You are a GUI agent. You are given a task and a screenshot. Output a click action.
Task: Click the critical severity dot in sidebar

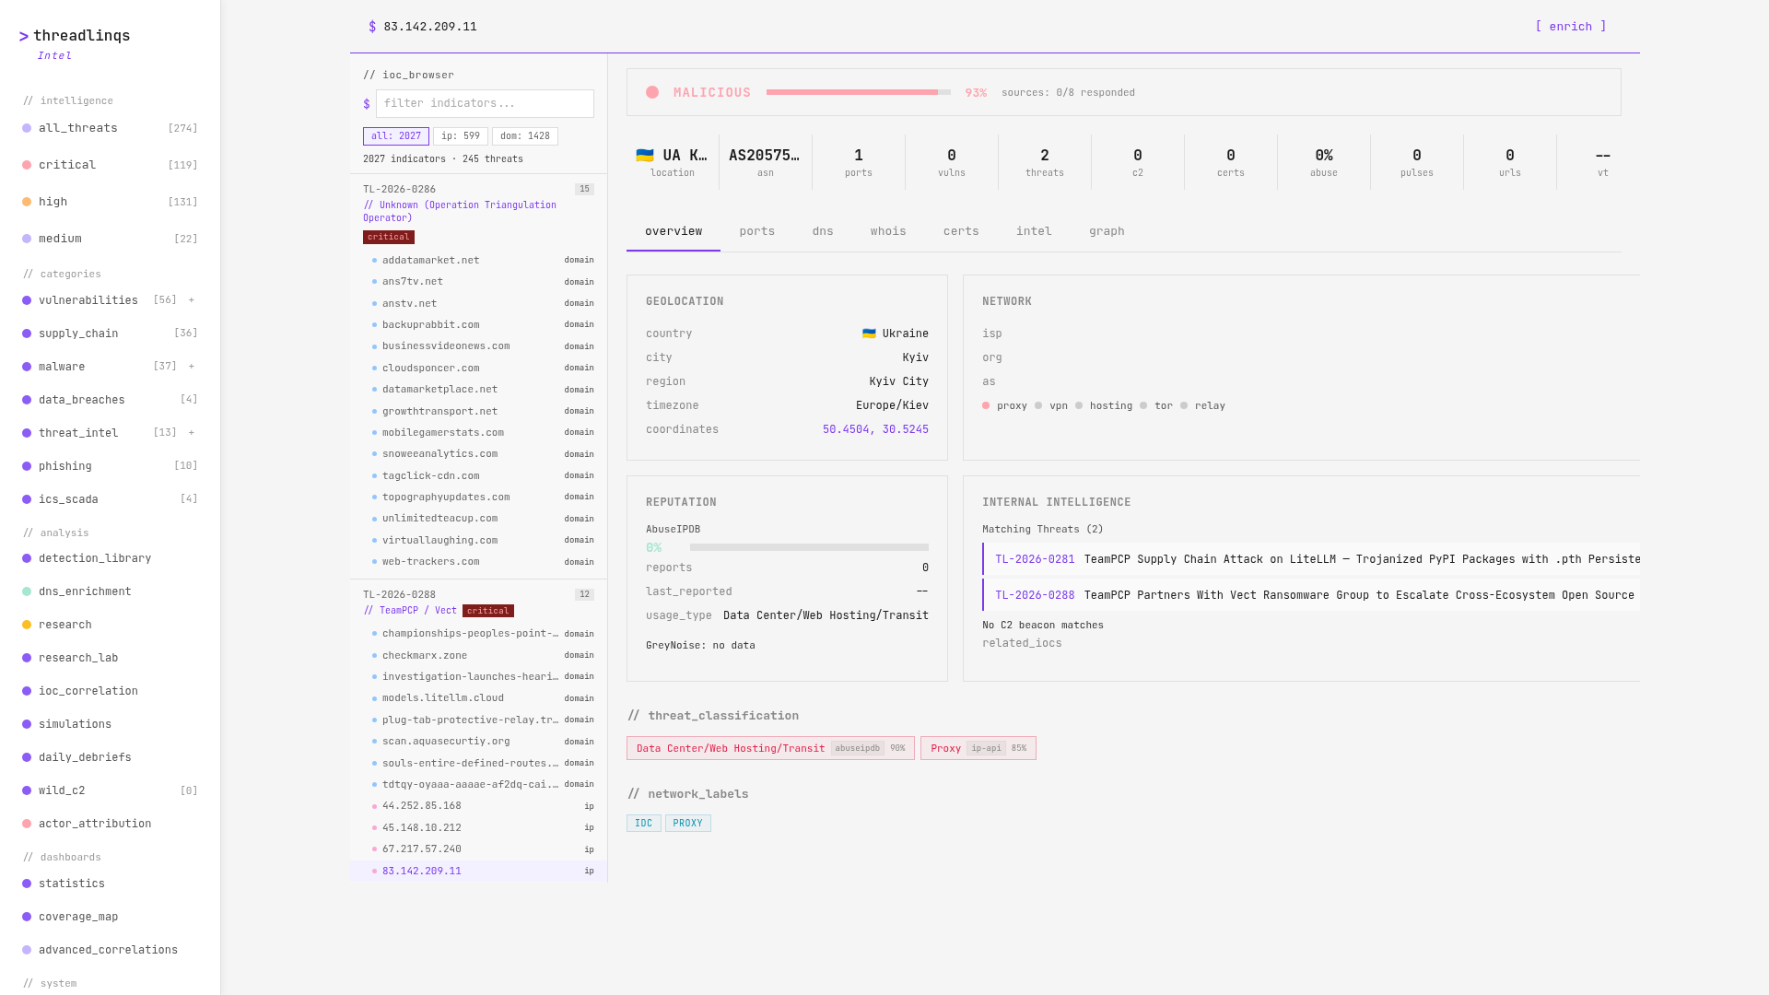point(27,165)
